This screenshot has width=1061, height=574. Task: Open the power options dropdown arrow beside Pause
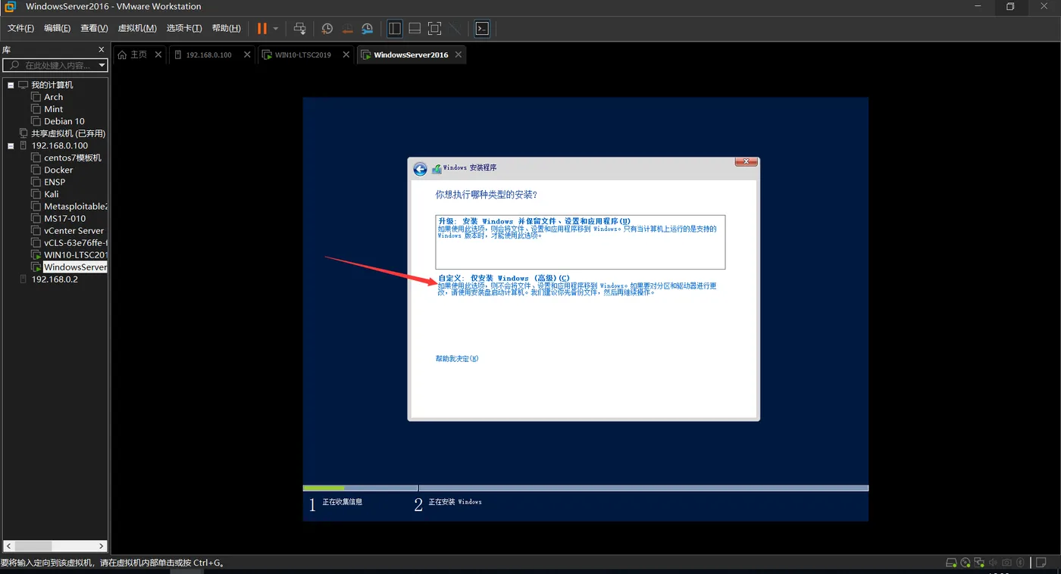coord(276,29)
